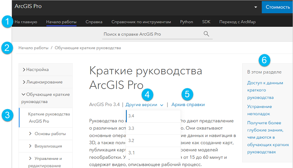Click the Визуализация sidebar label
The height and width of the screenshot is (168, 293).
48,146
